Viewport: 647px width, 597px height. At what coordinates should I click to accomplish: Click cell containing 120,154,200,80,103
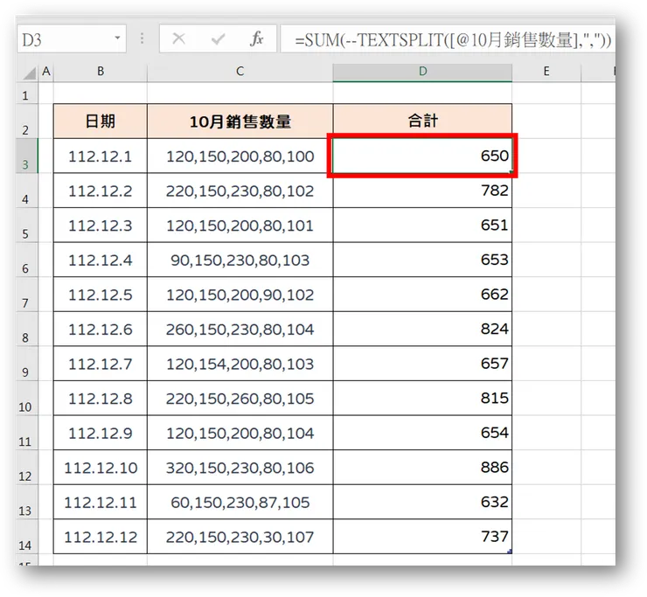240,364
